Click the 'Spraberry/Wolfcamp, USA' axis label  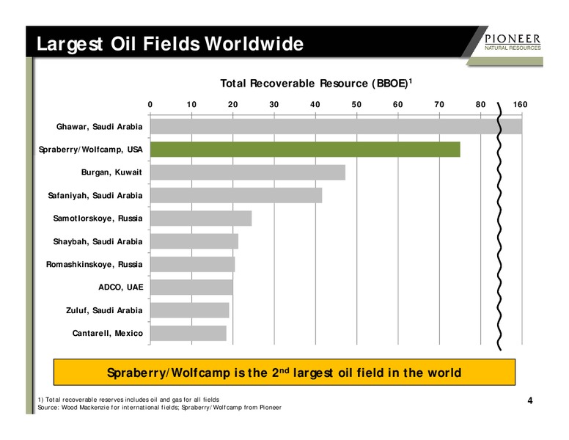click(x=90, y=150)
